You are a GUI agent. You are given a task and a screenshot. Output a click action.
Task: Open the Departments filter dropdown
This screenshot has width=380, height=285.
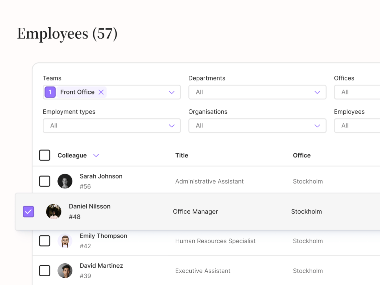(257, 92)
